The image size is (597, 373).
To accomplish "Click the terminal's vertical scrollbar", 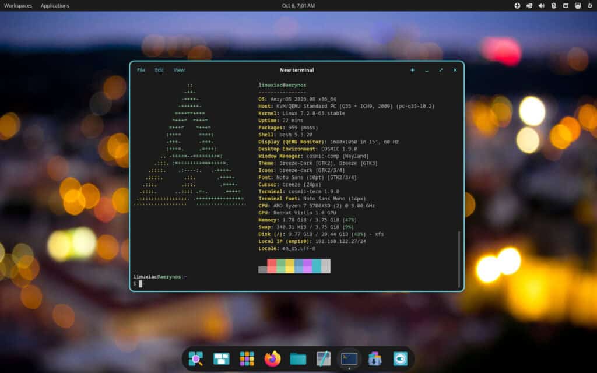I will click(459, 259).
